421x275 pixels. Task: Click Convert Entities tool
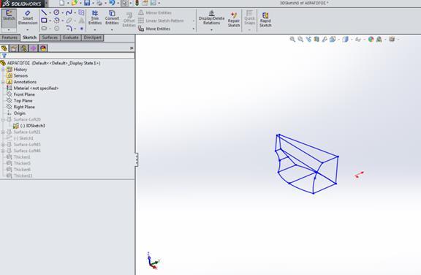pos(112,18)
